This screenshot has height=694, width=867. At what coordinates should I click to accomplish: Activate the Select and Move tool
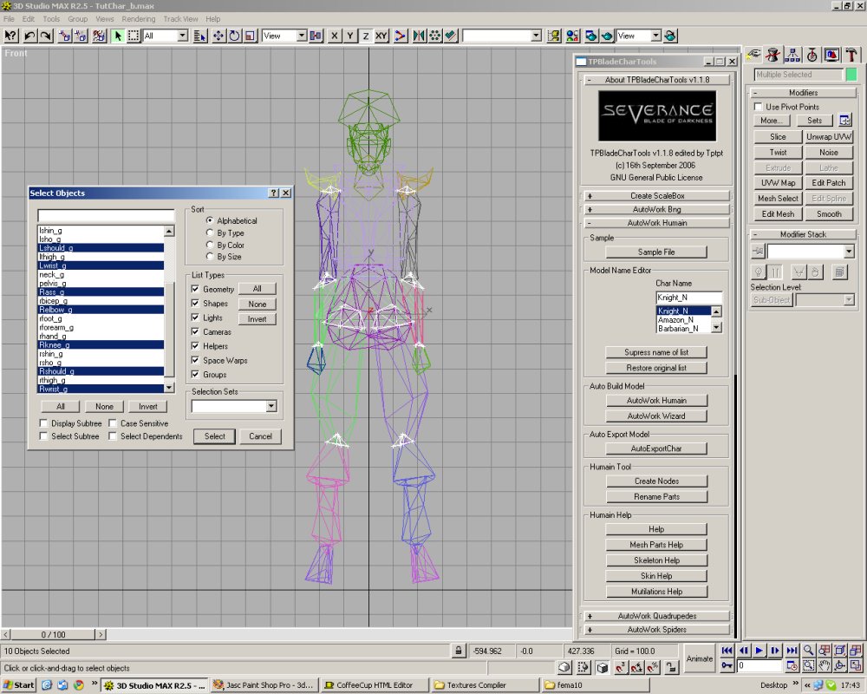[x=218, y=36]
